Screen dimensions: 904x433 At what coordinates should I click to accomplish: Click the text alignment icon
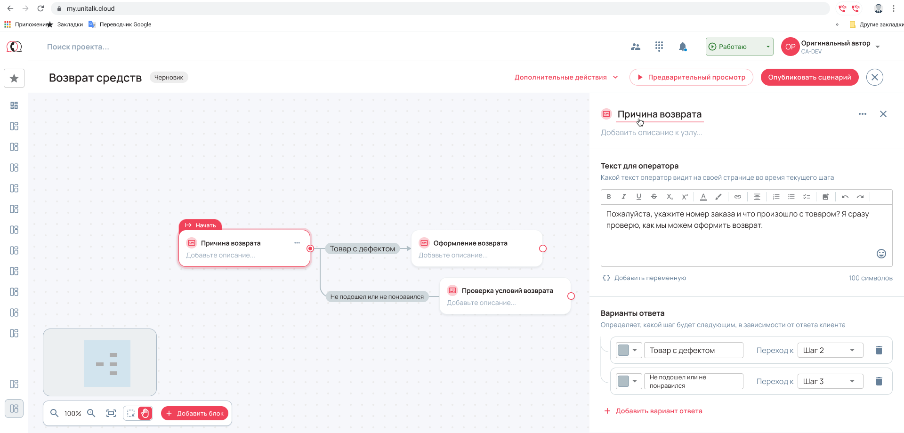tap(757, 197)
